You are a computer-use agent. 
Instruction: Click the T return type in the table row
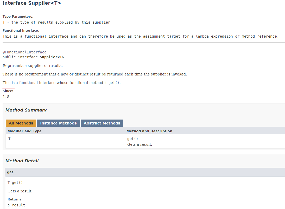pyautogui.click(x=9, y=139)
